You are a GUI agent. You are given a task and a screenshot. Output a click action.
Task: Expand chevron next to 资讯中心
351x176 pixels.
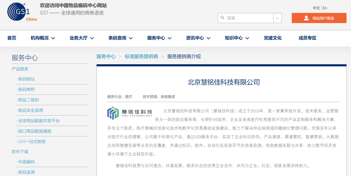coord(208,38)
